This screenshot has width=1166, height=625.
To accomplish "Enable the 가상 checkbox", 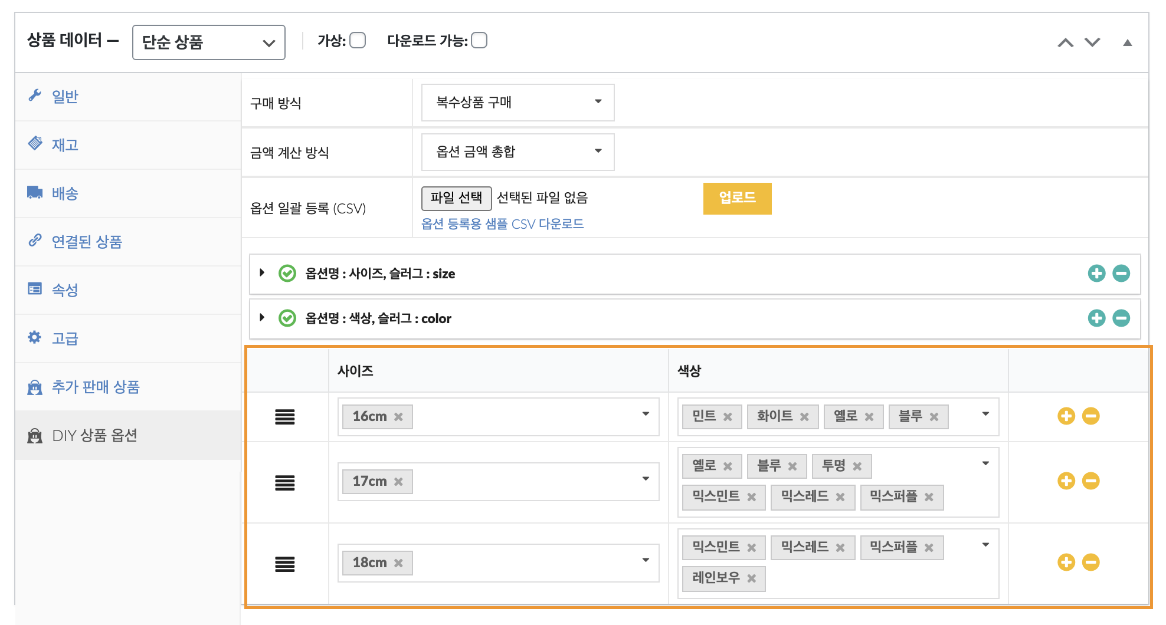I will pos(358,41).
